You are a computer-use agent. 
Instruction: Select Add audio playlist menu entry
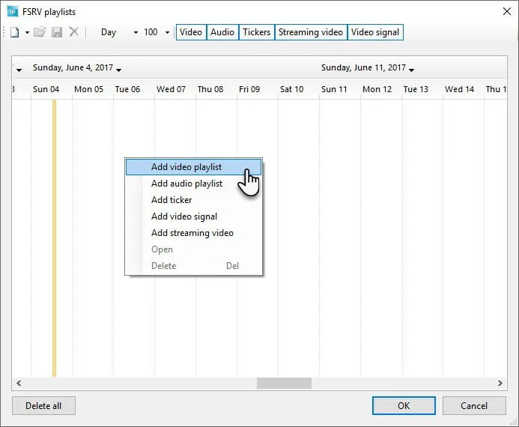[186, 184]
